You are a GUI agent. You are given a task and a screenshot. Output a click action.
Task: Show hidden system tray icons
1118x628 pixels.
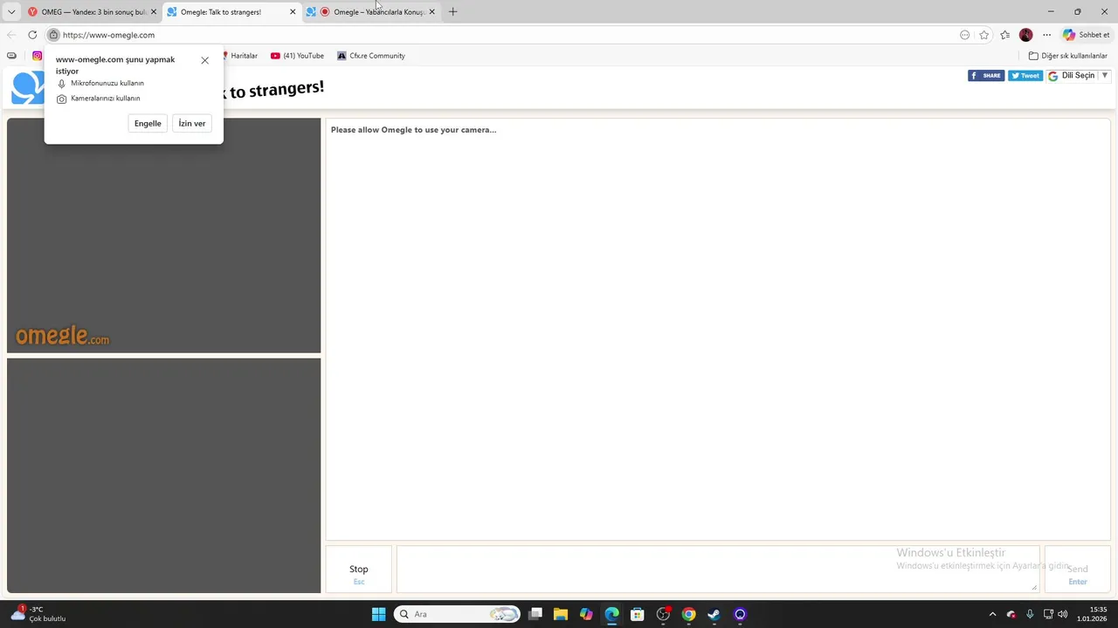(992, 614)
